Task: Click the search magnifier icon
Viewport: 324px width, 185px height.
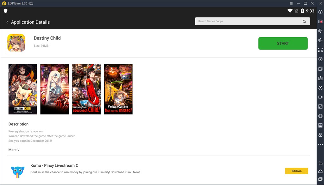Action: (x=304, y=21)
